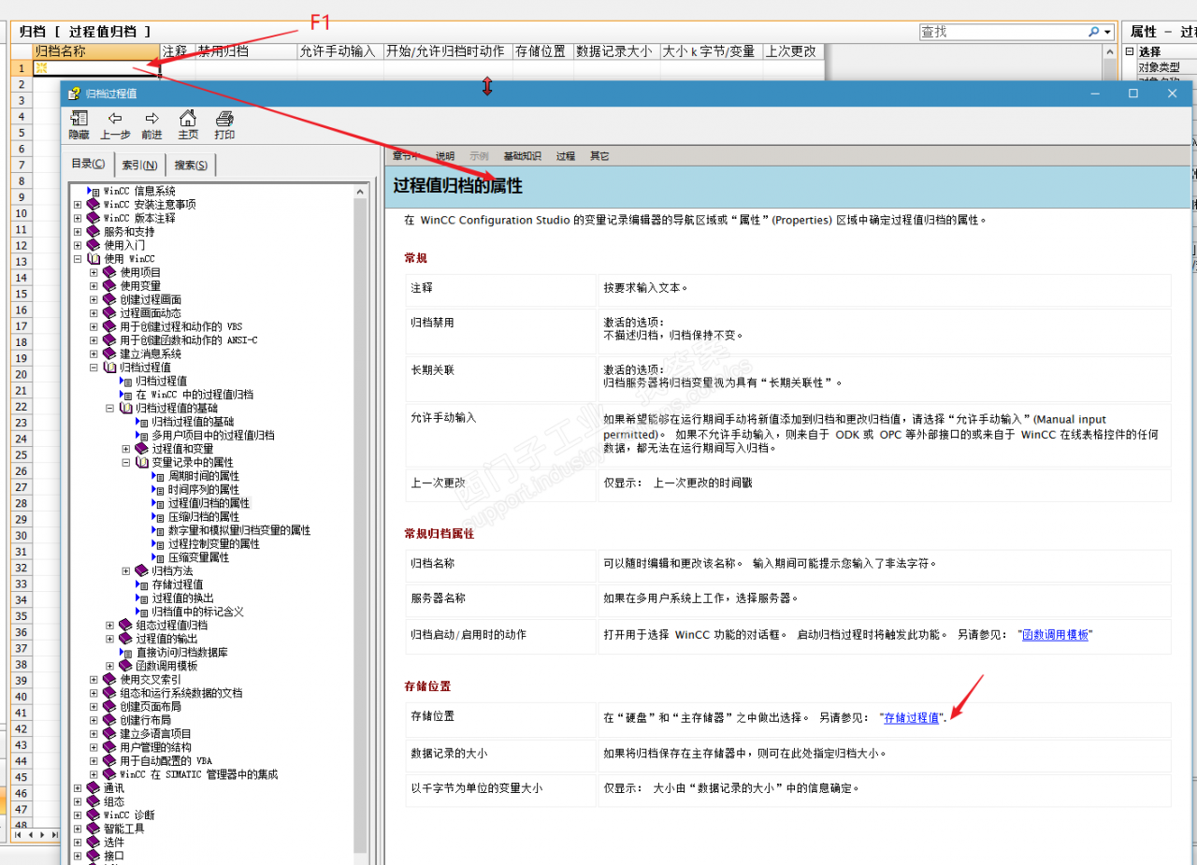
Task: Click the book icon next to 通讯
Action: (93, 788)
